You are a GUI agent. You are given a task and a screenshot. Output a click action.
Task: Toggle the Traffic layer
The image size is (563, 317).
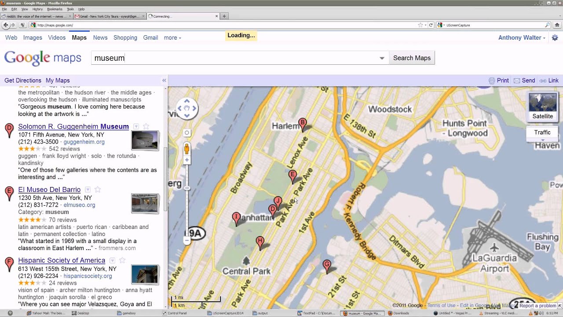point(542,133)
